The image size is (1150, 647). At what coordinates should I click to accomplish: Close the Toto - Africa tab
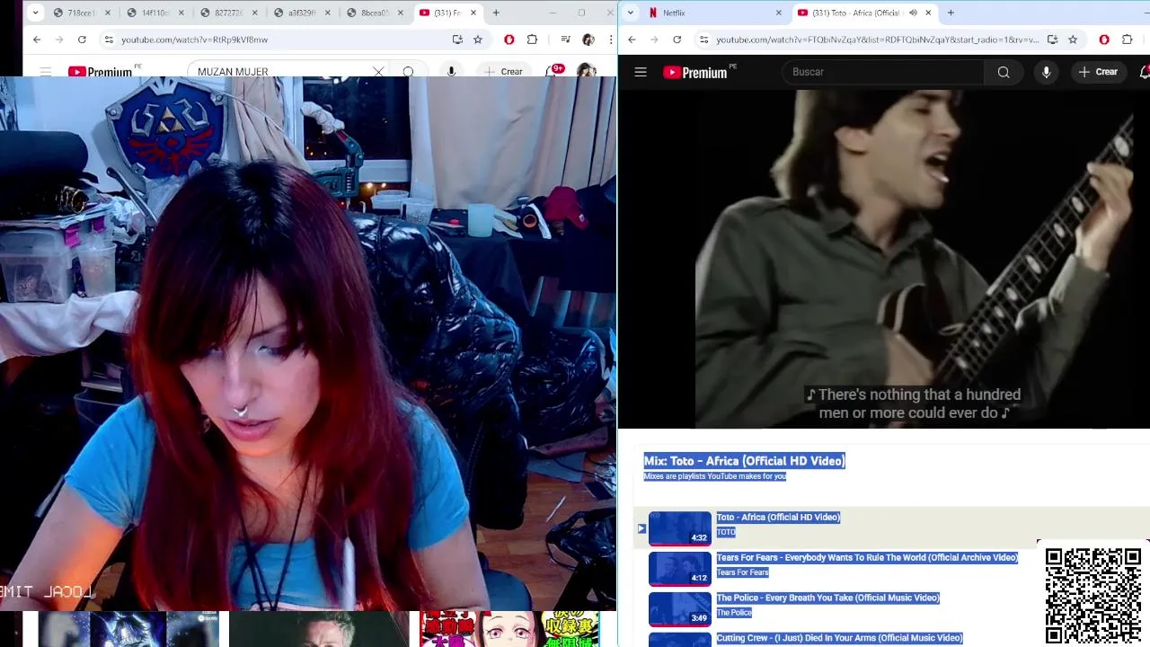928,13
